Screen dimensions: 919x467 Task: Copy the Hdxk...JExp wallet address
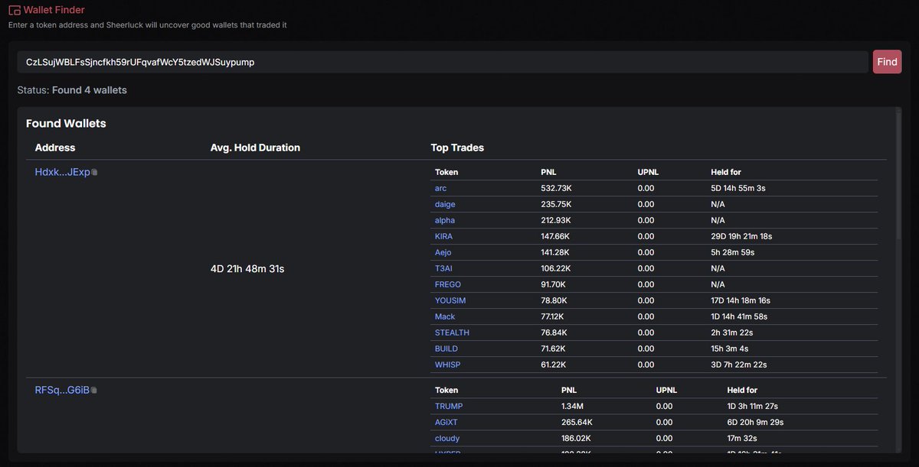coord(94,173)
